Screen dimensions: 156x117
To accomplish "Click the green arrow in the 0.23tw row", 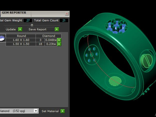I will [x=59, y=44].
